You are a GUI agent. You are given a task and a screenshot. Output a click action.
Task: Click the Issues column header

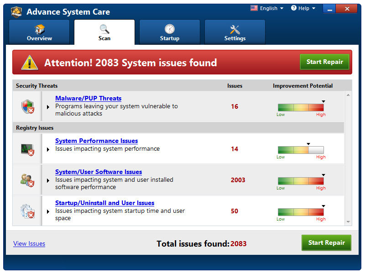pyautogui.click(x=235, y=86)
